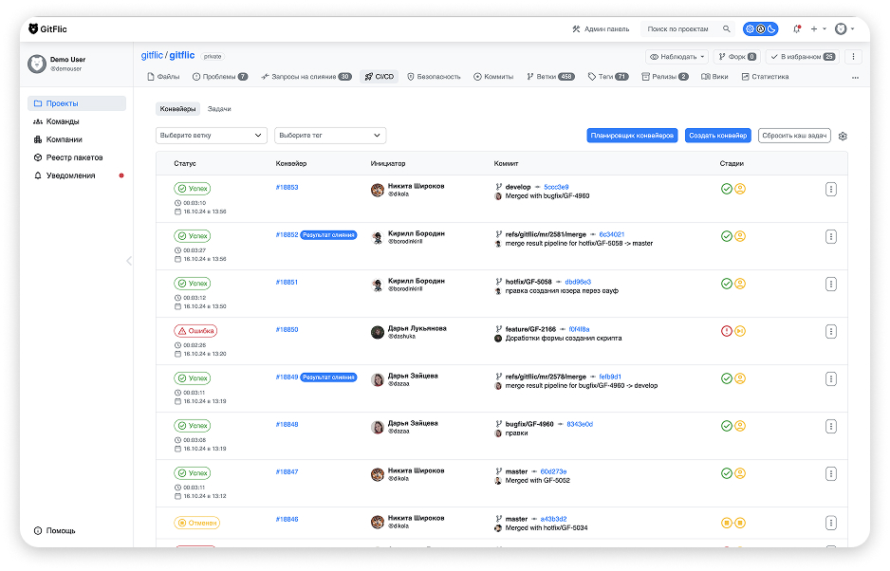
Task: Open commit 5ccc3e9 link
Action: coord(556,187)
